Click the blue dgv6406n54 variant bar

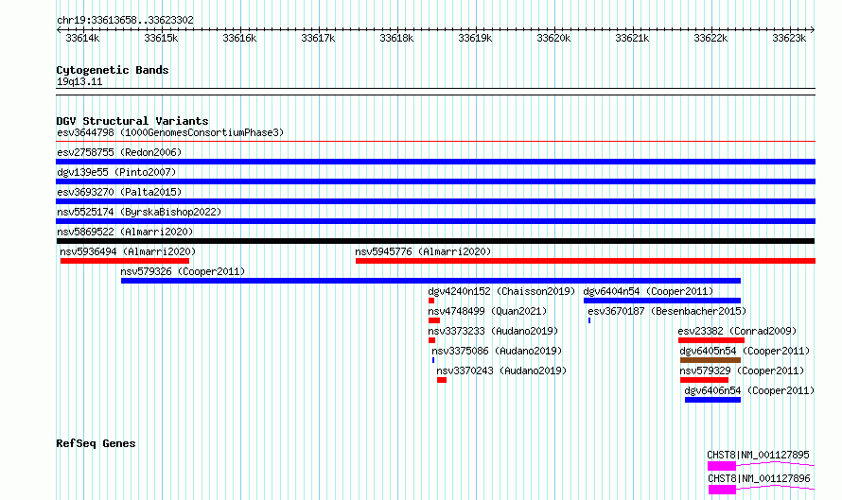713,400
